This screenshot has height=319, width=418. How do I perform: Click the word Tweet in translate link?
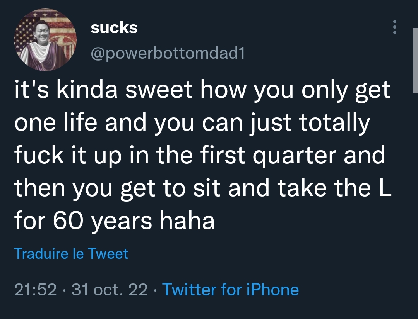108,253
